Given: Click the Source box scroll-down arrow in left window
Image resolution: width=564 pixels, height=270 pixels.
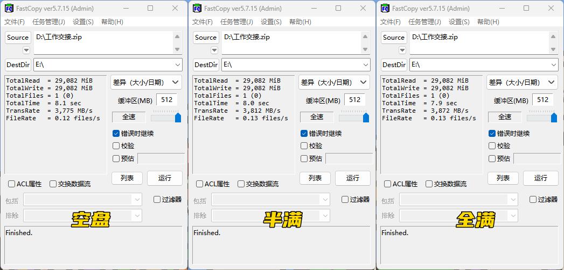Looking at the screenshot, I should point(177,49).
